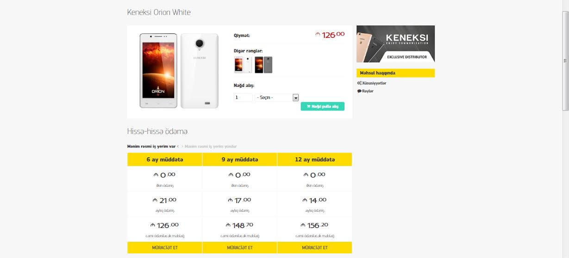Viewport: 569px width, 258px height.
Task: Switch to 'Mənim rəsmi iş yerim var' option
Action: pos(151,147)
